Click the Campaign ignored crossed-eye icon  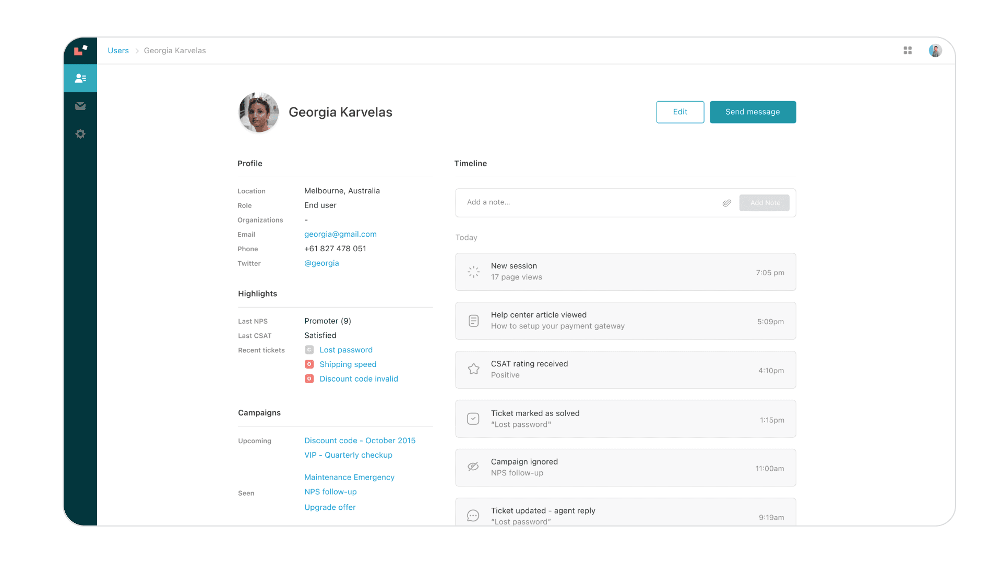pos(473,467)
